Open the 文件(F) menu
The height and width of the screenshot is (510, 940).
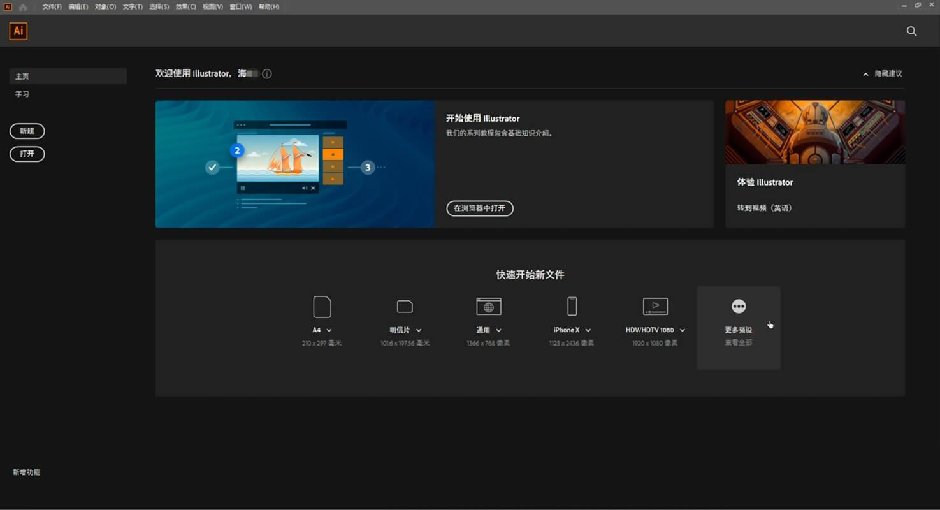[x=52, y=7]
